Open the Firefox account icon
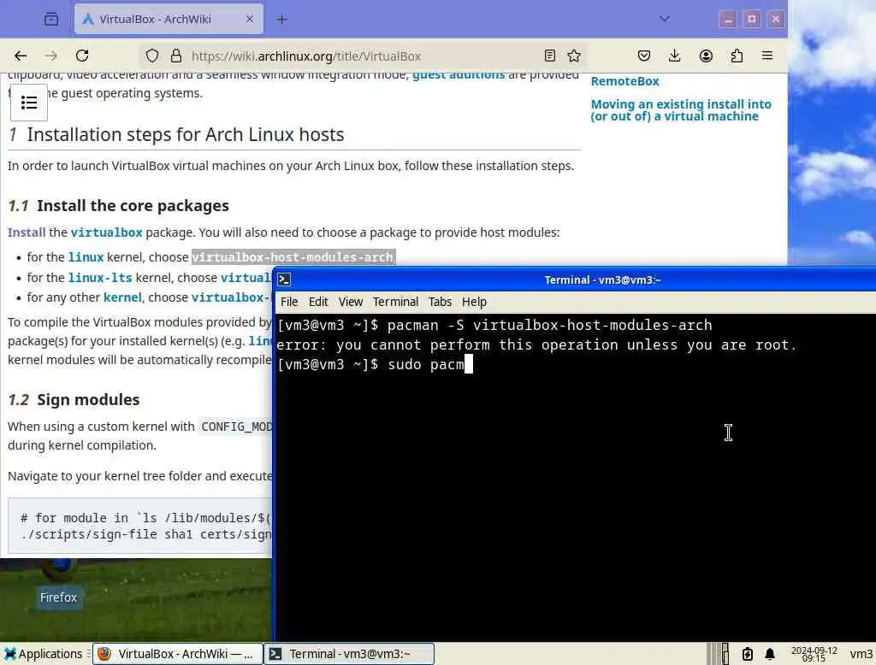876x665 pixels. click(x=706, y=56)
